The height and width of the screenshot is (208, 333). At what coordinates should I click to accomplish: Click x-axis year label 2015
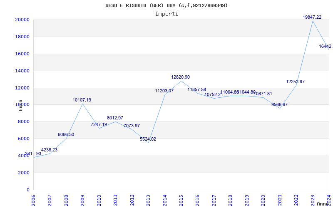point(181,200)
